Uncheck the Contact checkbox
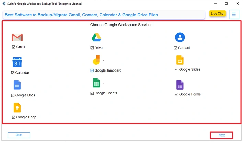The height and width of the screenshot is (142, 243). pos(176,48)
